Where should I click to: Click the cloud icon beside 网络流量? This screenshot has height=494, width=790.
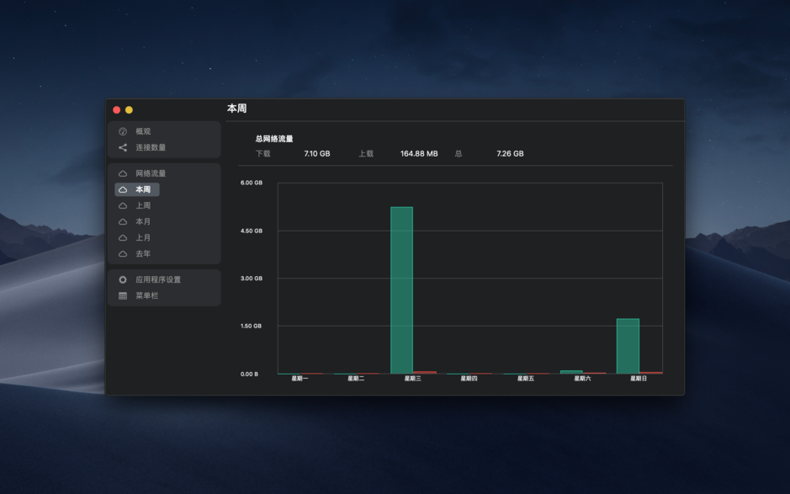pyautogui.click(x=121, y=173)
